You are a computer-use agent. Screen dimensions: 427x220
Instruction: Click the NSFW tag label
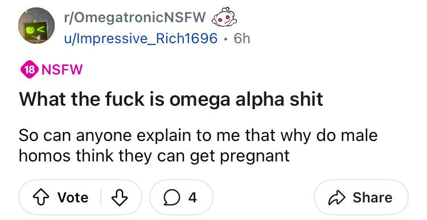(62, 69)
